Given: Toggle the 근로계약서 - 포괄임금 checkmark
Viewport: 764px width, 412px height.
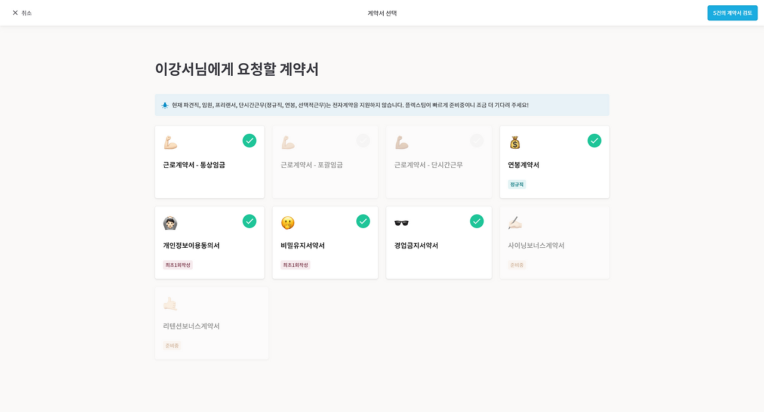Looking at the screenshot, I should (x=363, y=140).
